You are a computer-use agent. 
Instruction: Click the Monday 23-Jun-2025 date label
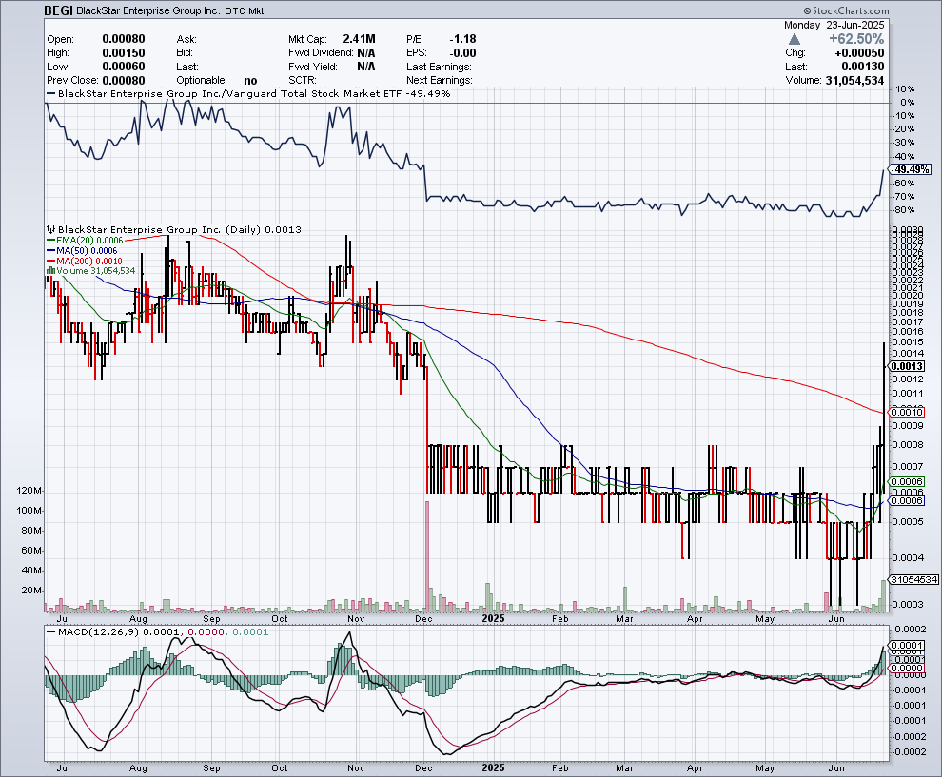tap(834, 26)
